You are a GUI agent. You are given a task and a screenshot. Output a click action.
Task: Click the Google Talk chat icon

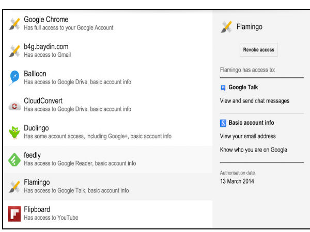pyautogui.click(x=223, y=88)
